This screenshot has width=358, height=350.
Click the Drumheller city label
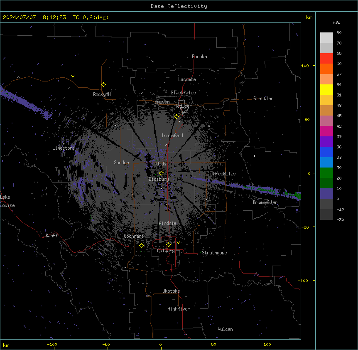tap(265, 202)
